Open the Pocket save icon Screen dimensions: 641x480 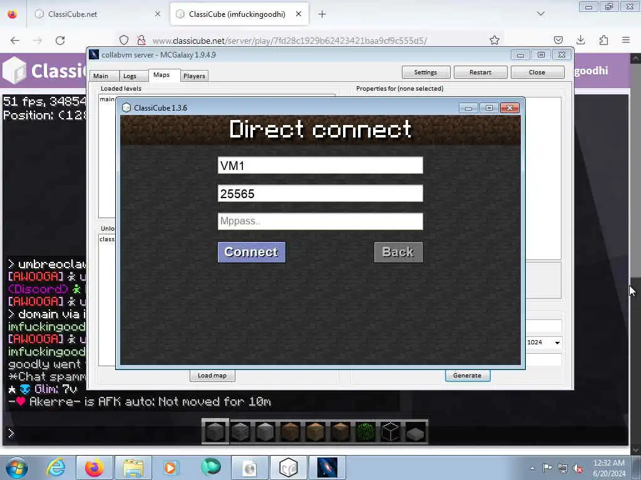click(x=558, y=40)
